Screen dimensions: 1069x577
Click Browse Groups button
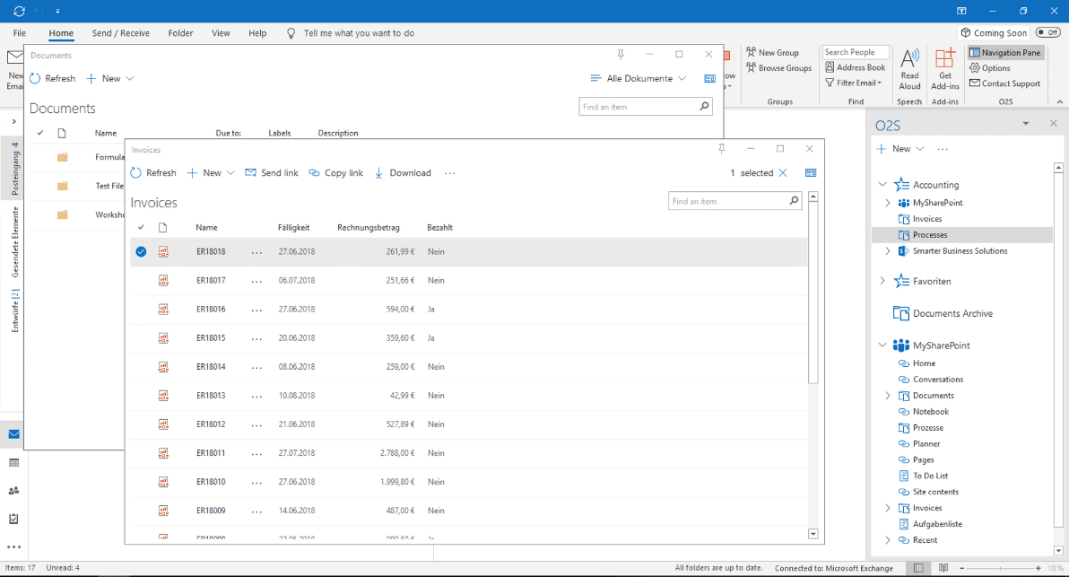778,67
